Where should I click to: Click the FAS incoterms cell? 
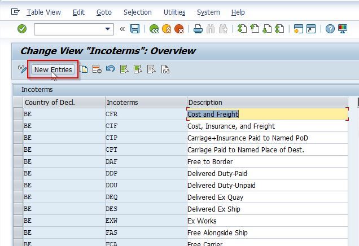[146, 232]
